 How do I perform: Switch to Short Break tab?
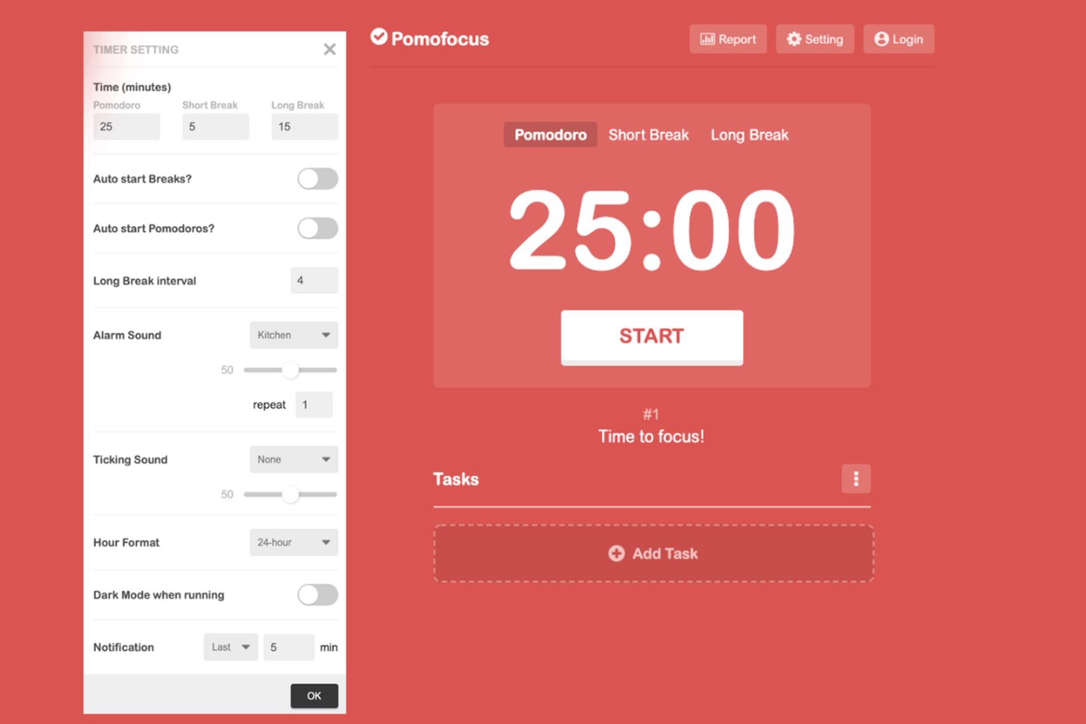(650, 135)
